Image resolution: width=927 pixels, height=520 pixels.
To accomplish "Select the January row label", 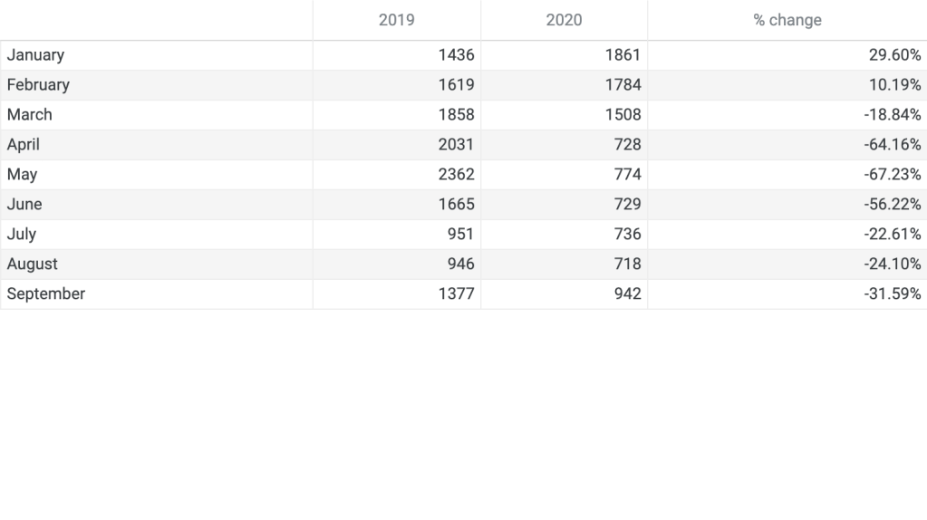I will (36, 55).
